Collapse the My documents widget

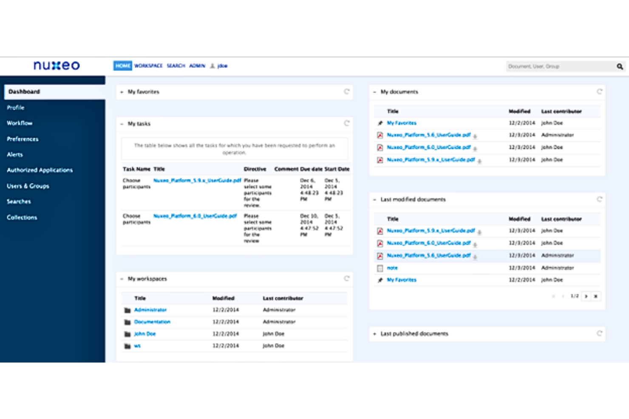tap(374, 92)
